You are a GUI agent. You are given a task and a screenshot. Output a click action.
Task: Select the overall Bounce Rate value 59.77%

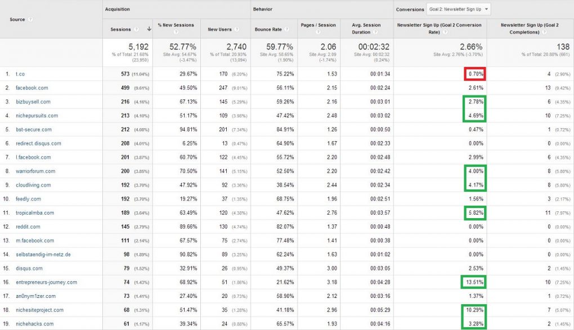(x=280, y=47)
